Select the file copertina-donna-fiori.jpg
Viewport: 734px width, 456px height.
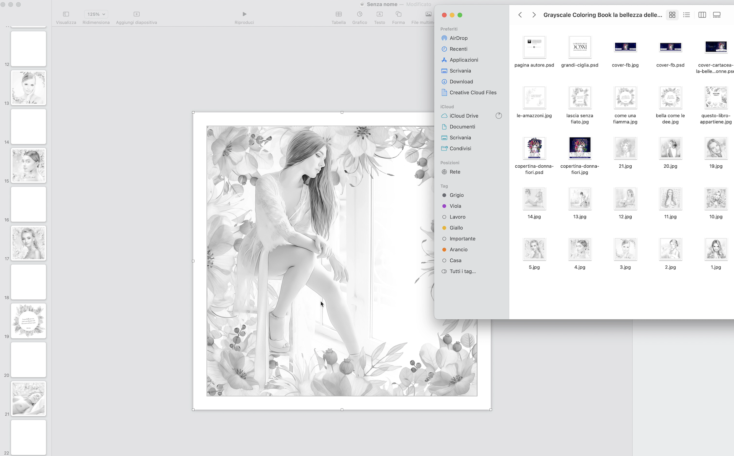coord(580,148)
